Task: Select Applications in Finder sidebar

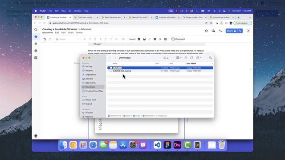Action: [x=91, y=75]
